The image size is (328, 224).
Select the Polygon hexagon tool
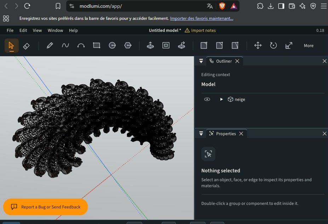coord(128,45)
